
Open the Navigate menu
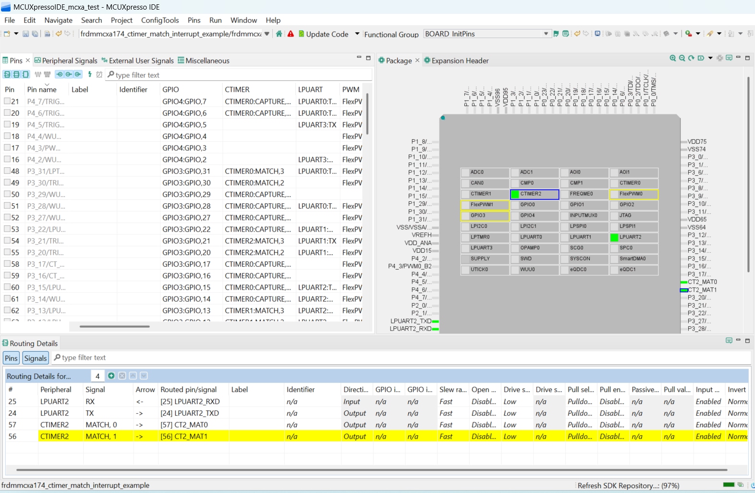pyautogui.click(x=59, y=20)
